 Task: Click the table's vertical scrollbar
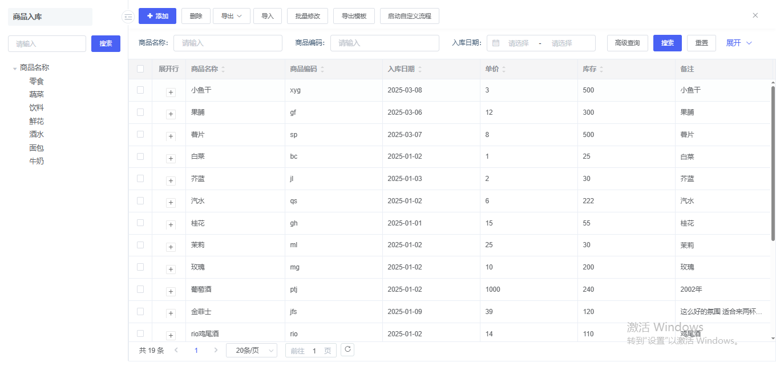coord(773,163)
